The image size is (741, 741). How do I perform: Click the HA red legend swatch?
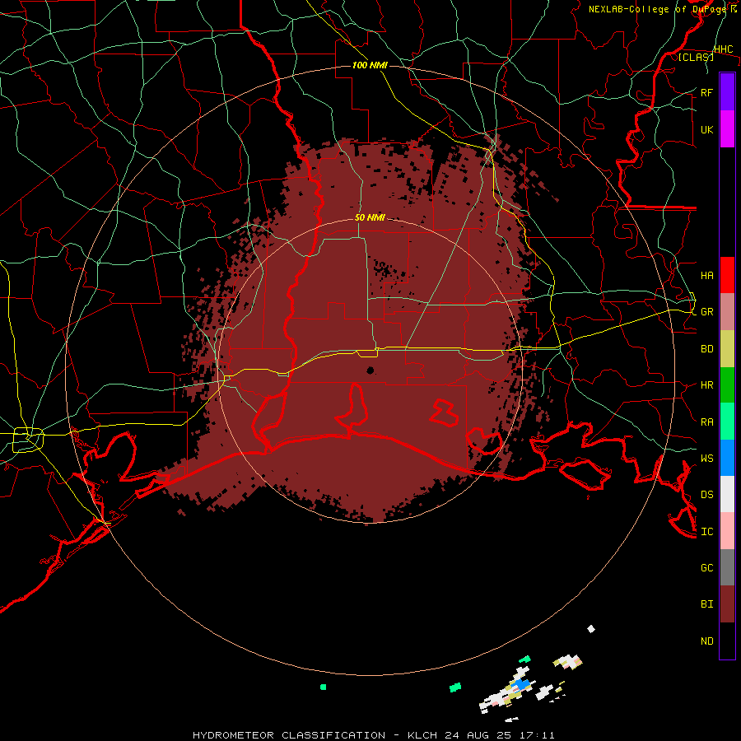coord(727,275)
